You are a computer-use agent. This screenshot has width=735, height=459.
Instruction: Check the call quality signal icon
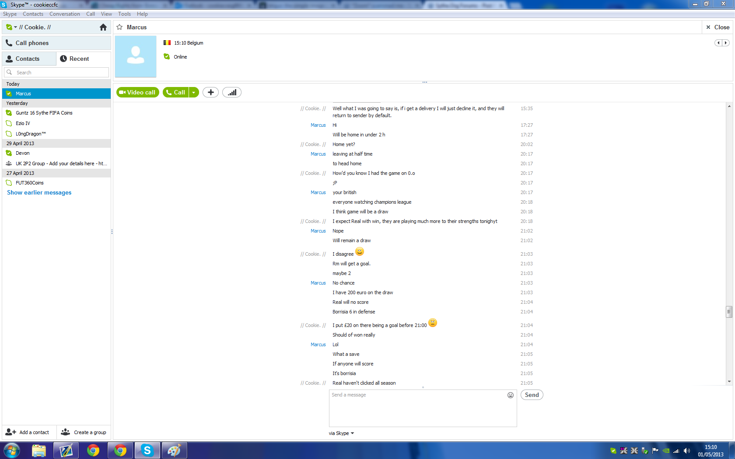(232, 92)
